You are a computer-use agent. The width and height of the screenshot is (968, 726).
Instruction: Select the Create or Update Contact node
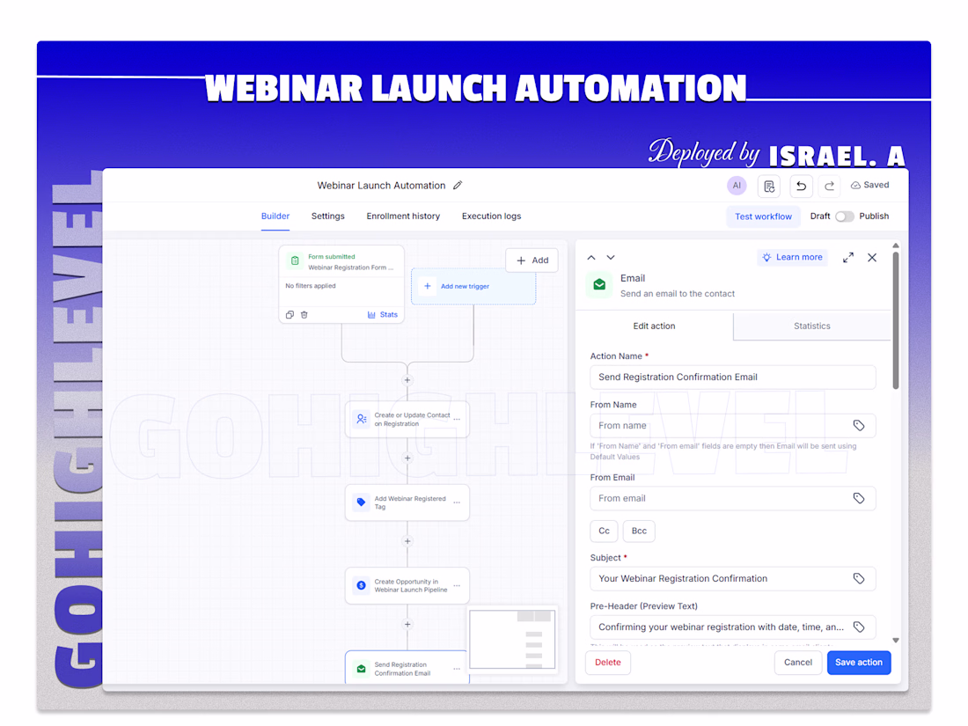tap(407, 420)
